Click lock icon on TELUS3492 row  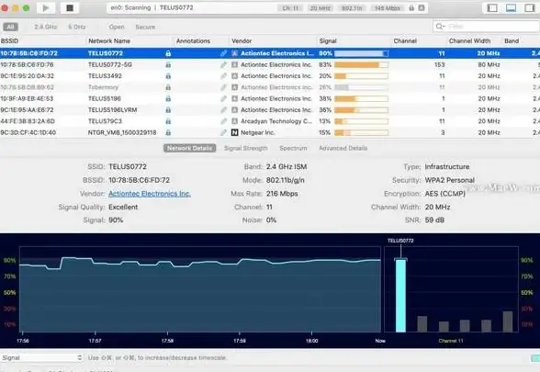168,76
